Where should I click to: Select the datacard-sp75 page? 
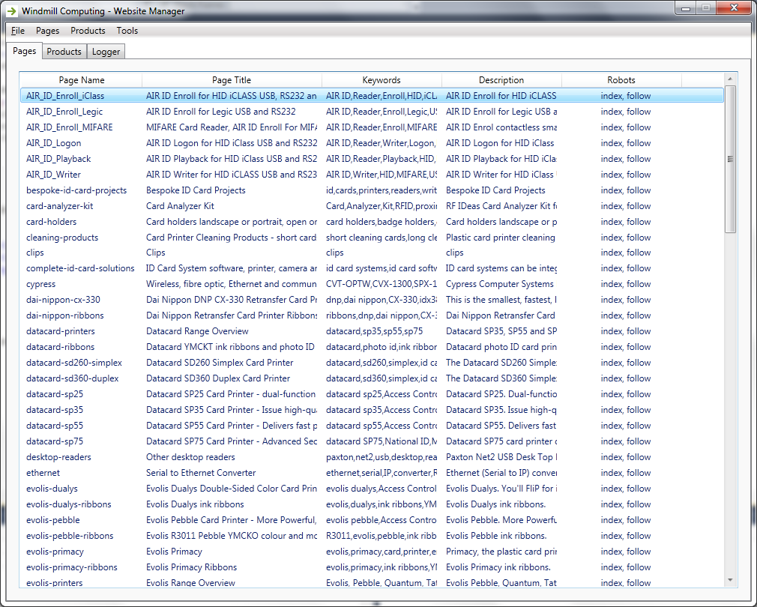[55, 441]
